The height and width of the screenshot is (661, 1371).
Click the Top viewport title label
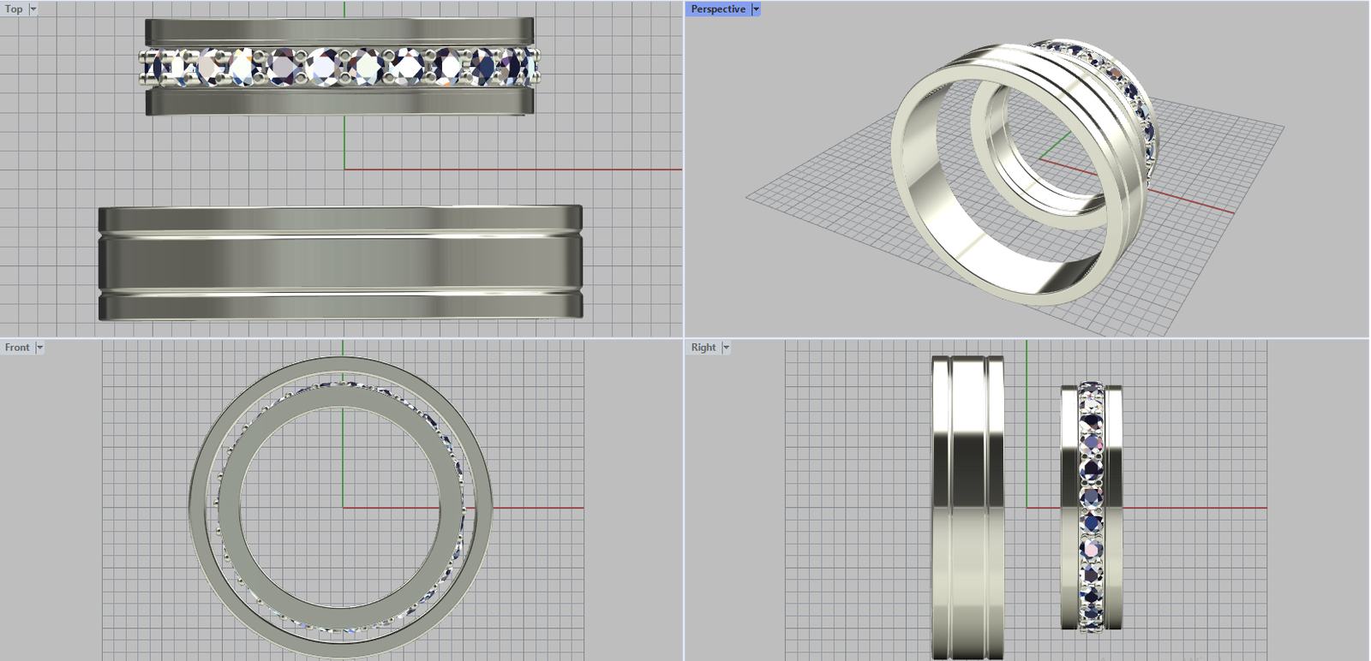coord(14,9)
